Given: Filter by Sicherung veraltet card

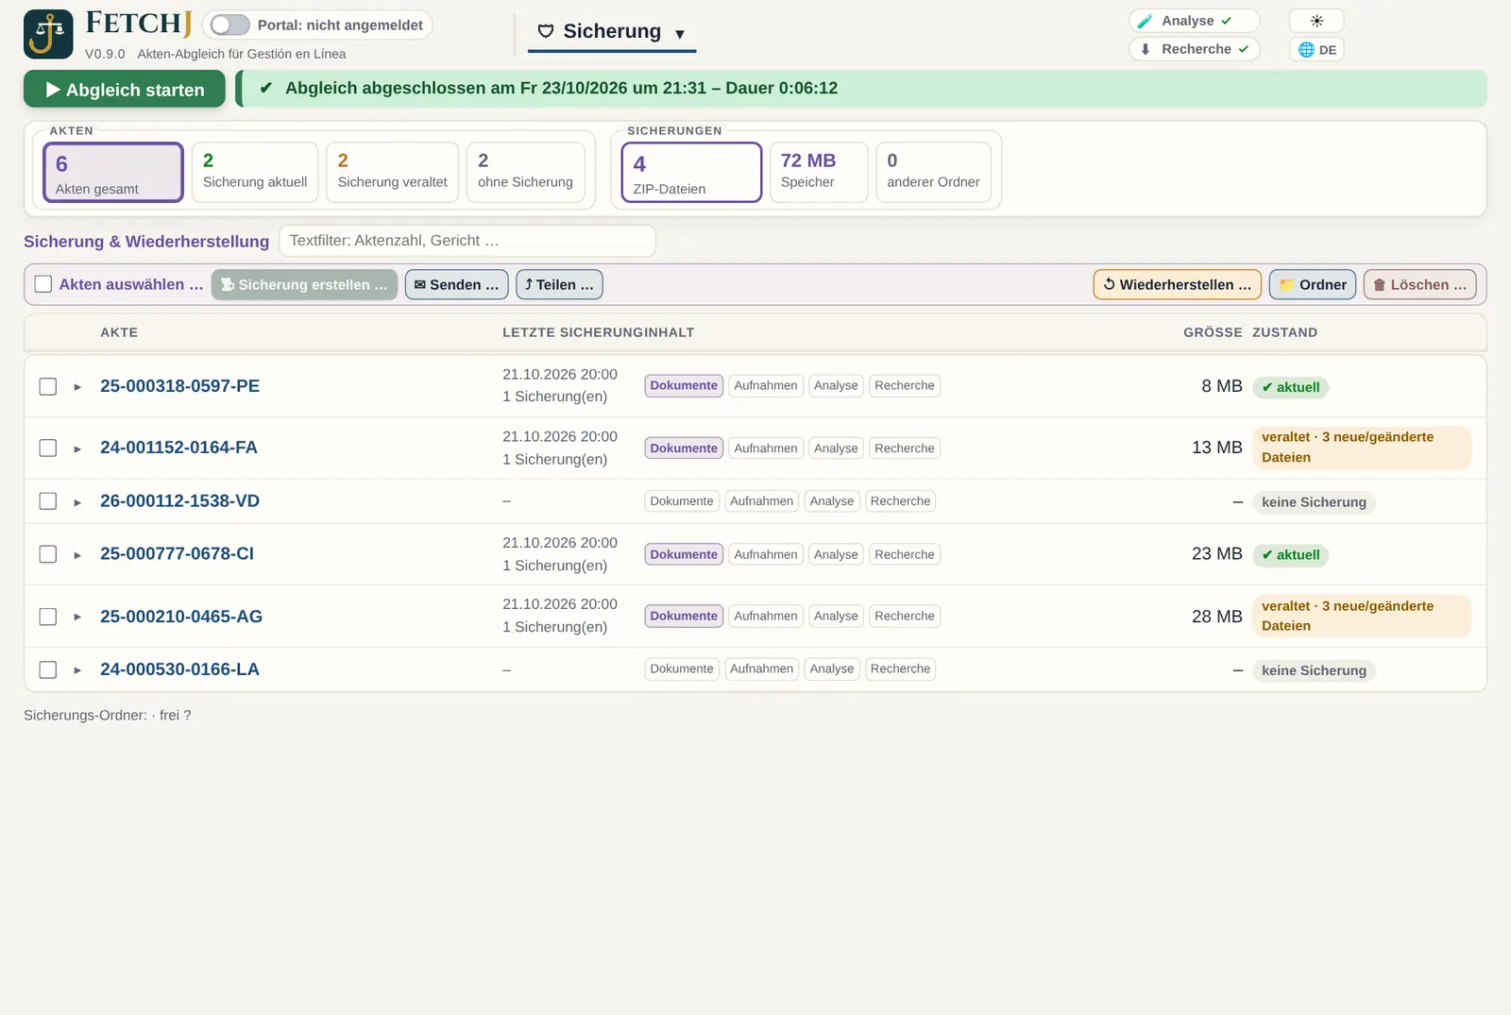Looking at the screenshot, I should coord(393,172).
